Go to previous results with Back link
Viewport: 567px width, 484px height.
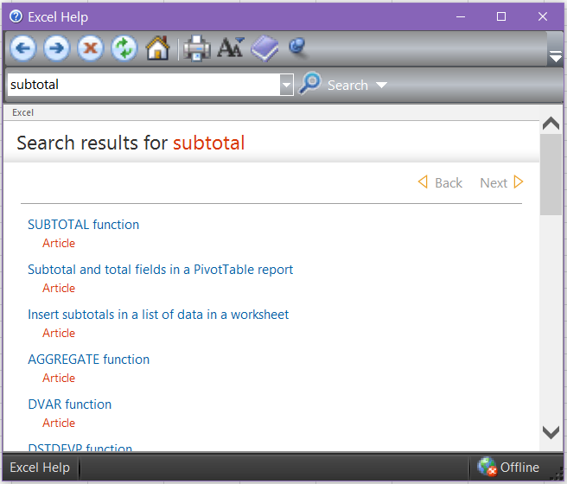[x=440, y=182]
